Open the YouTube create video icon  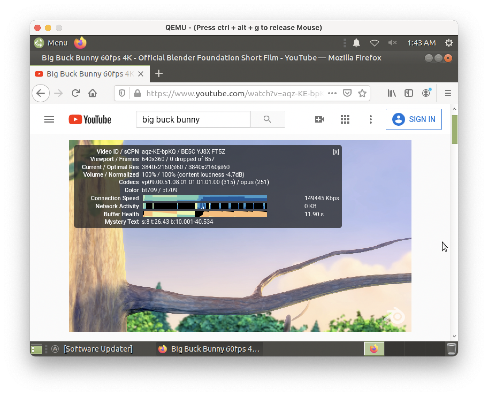(x=319, y=119)
